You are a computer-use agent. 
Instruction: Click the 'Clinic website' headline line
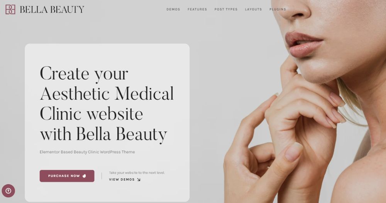pos(91,114)
